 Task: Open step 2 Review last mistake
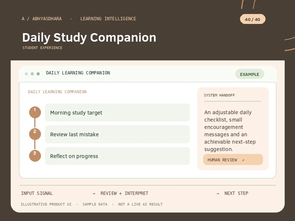[x=117, y=134]
